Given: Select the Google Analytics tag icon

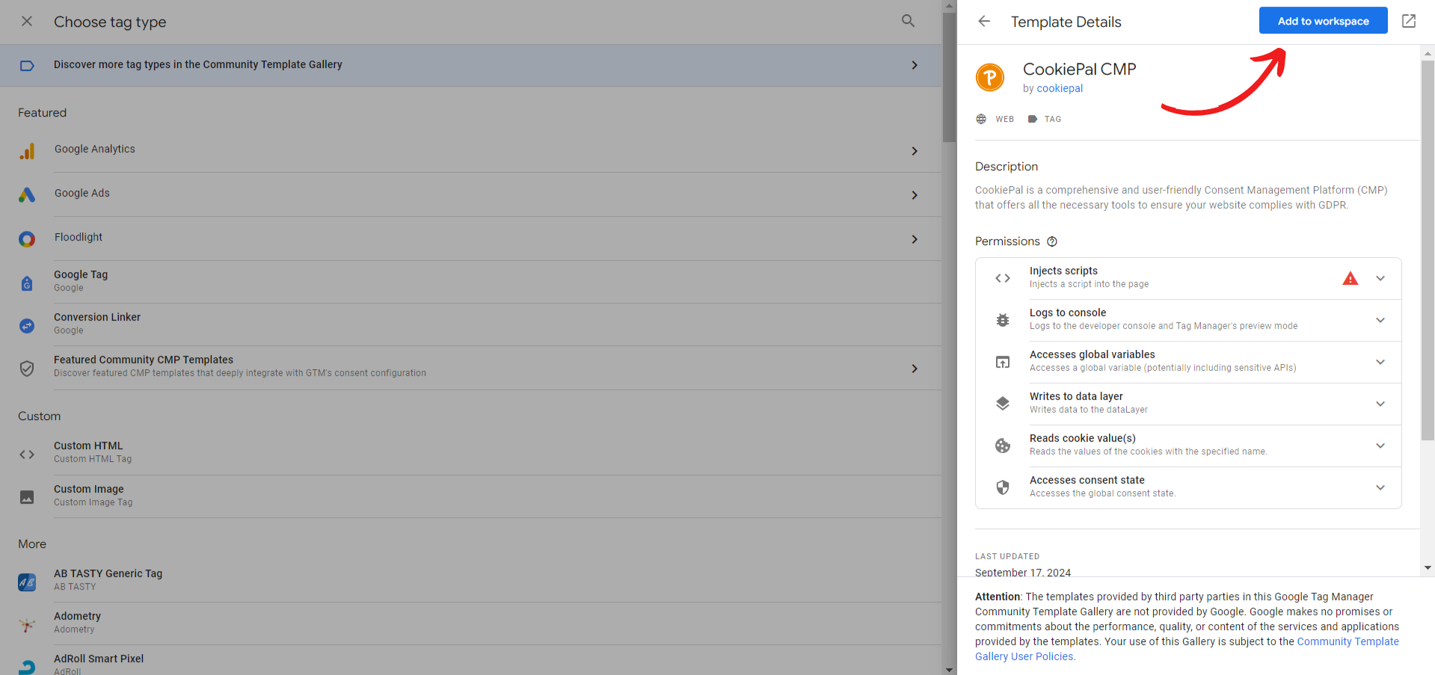Looking at the screenshot, I should pyautogui.click(x=28, y=151).
